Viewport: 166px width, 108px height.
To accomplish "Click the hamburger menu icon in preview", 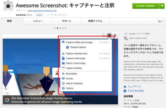I will coord(115,35).
